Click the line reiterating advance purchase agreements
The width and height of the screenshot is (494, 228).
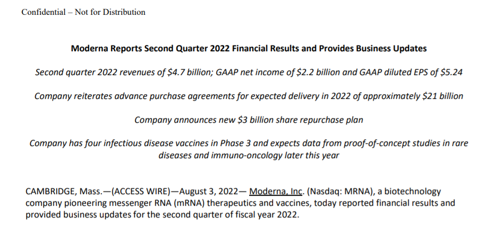249,96
